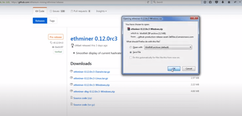
Task: Select the 'Save File' radio button
Action: (x=131, y=52)
